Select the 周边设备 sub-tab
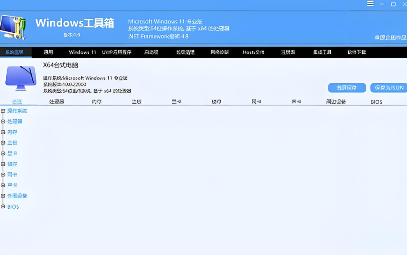 click(x=336, y=102)
